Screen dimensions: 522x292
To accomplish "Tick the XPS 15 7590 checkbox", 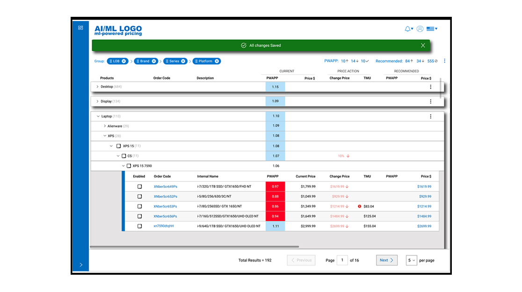I will pyautogui.click(x=129, y=165).
